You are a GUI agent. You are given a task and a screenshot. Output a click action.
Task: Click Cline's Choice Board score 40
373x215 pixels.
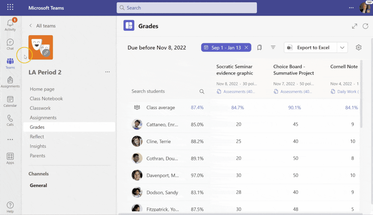[x=295, y=141]
